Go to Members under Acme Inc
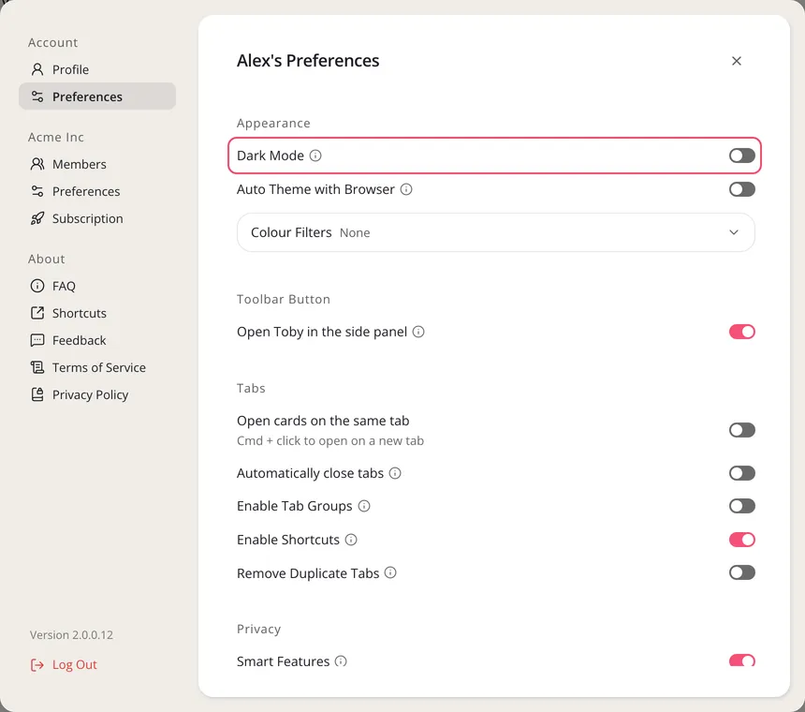 pos(97,164)
